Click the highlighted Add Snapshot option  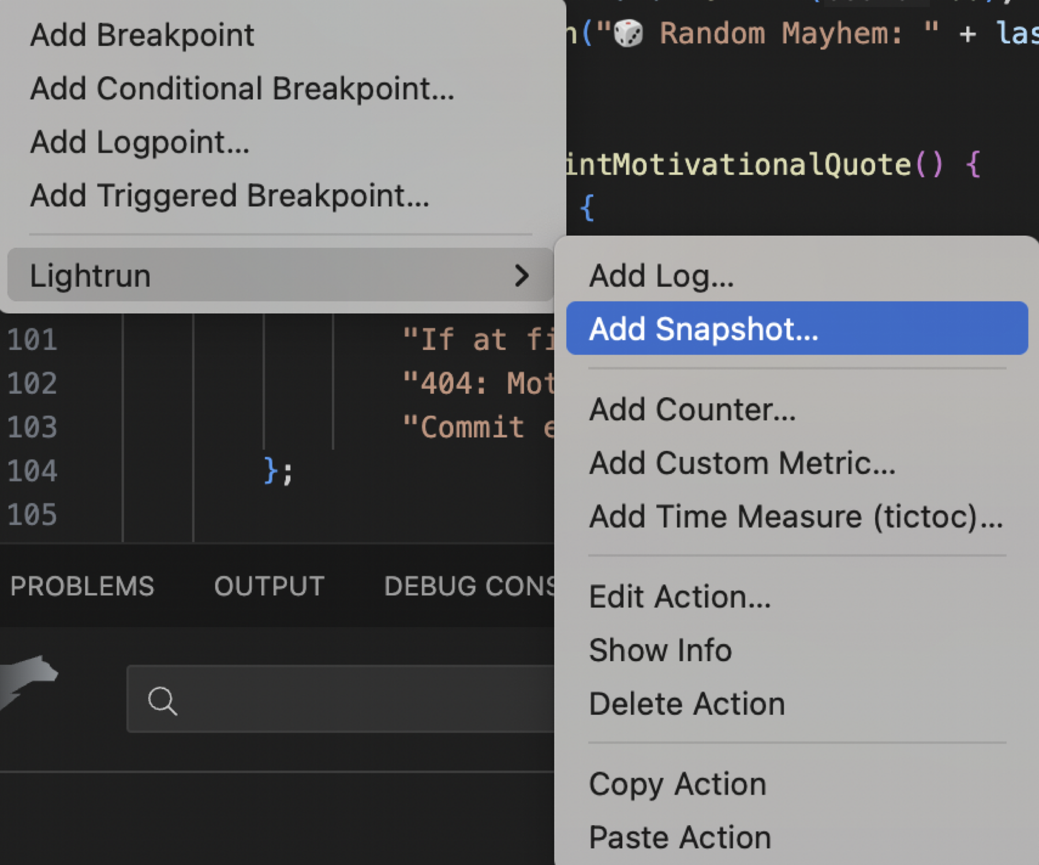coord(703,329)
